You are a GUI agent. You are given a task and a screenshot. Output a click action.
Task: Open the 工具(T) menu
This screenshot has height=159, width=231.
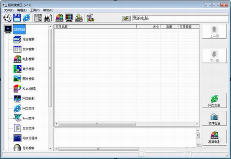click(35, 10)
